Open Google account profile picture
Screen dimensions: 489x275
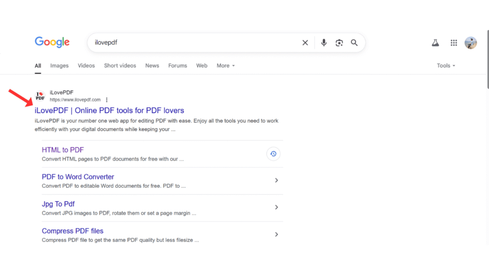pos(470,42)
